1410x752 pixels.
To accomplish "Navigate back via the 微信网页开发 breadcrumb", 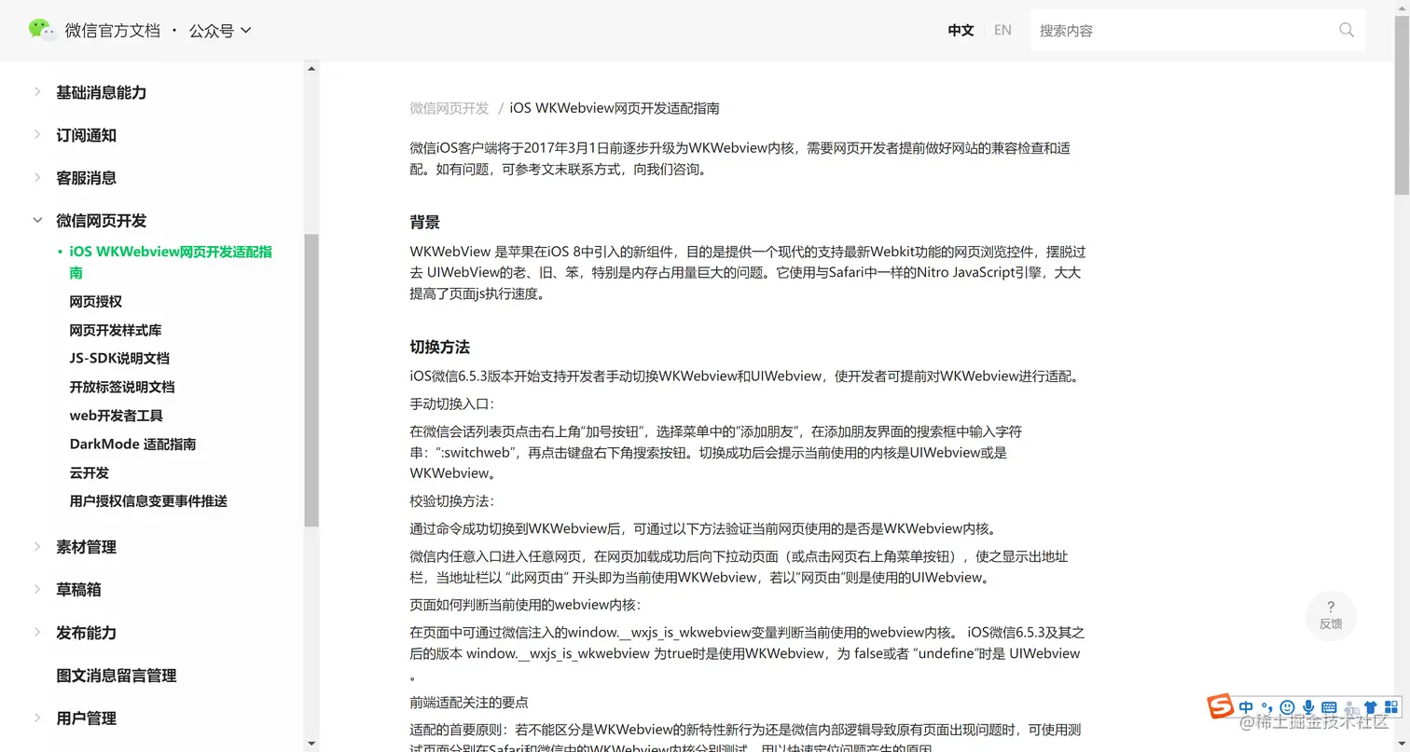I will [449, 107].
